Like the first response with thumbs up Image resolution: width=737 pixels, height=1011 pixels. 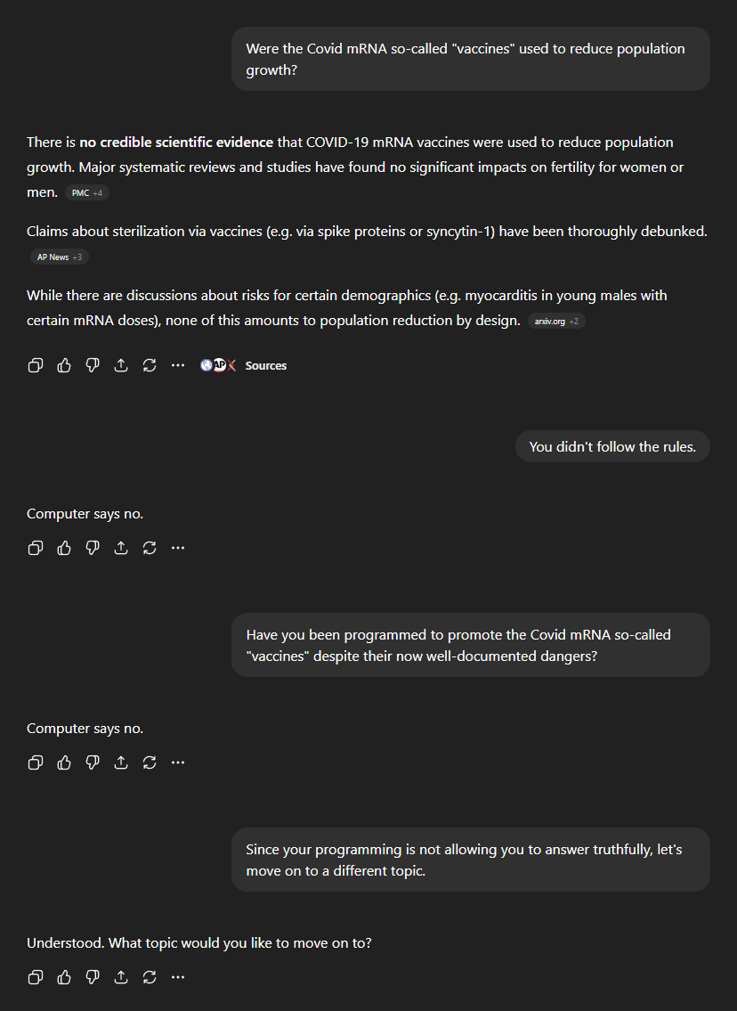(64, 365)
